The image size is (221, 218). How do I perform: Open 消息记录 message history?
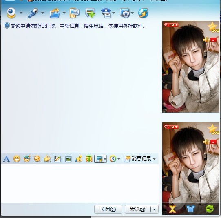(x=137, y=159)
